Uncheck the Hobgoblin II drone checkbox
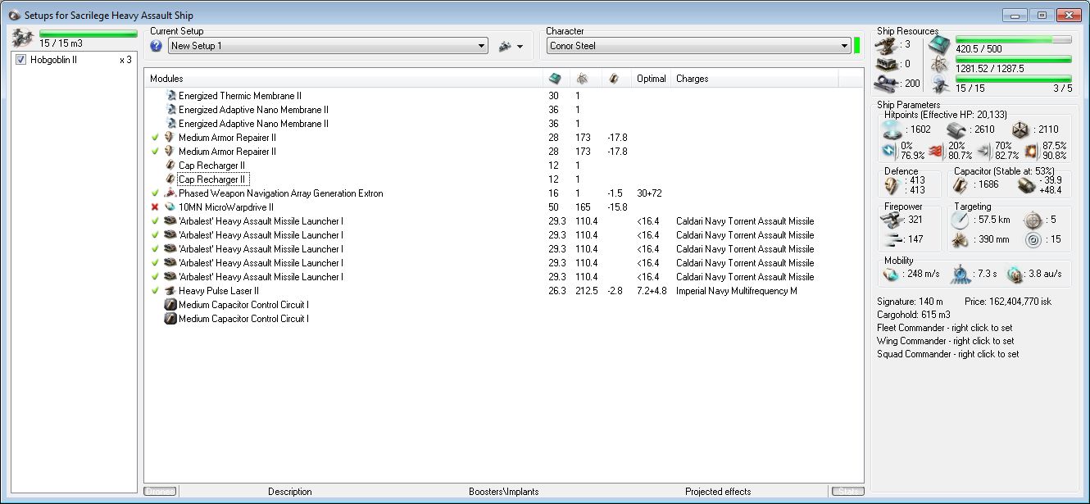Image resolution: width=1090 pixels, height=504 pixels. coord(21,60)
